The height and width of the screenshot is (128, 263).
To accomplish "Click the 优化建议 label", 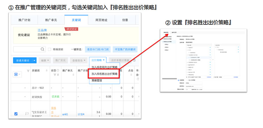I will click(24, 35).
